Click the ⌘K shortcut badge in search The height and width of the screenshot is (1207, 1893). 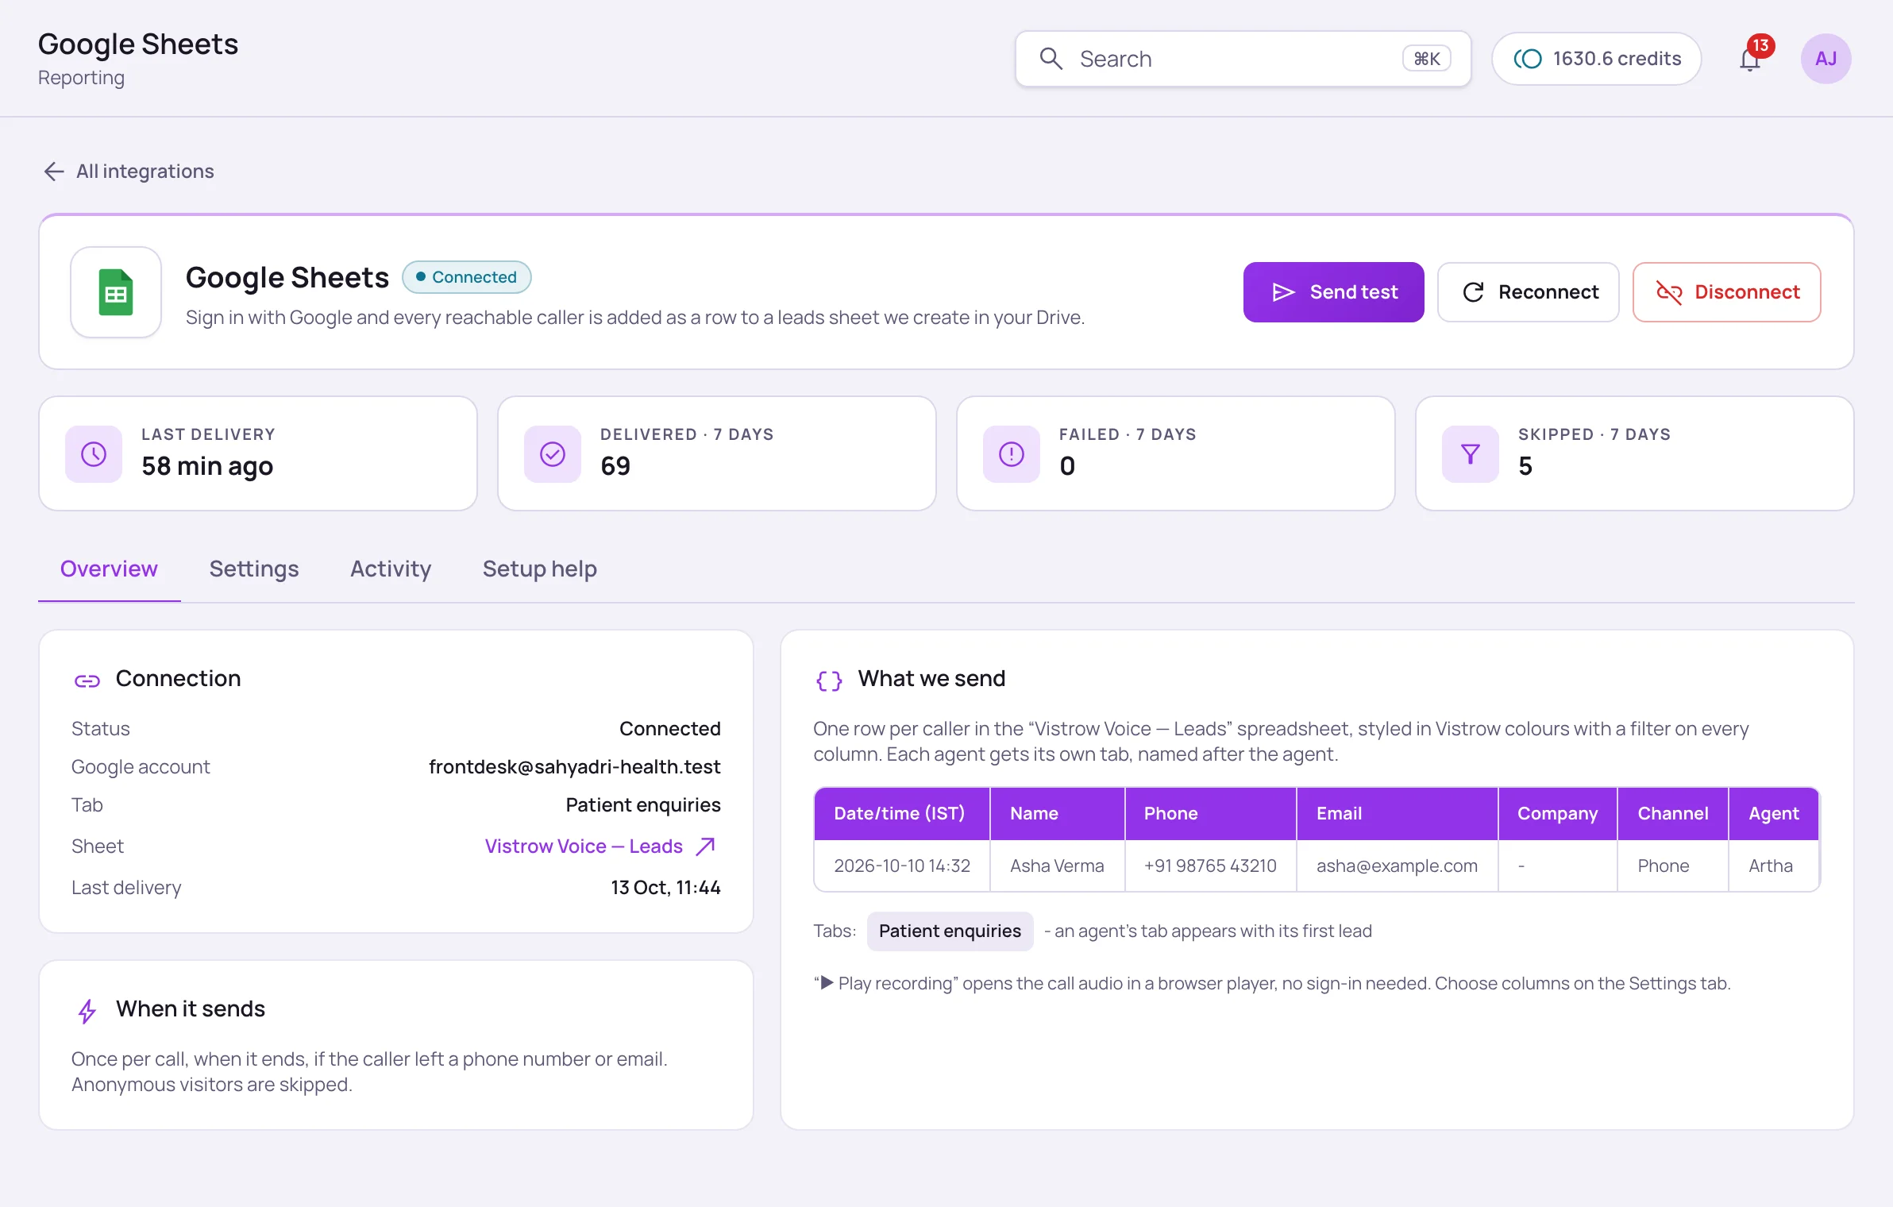point(1427,59)
